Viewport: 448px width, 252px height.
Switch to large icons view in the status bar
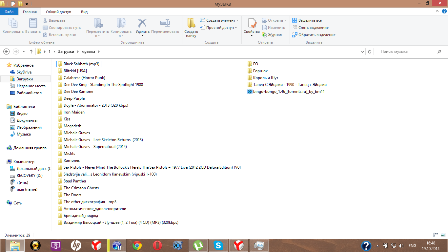pos(443,235)
